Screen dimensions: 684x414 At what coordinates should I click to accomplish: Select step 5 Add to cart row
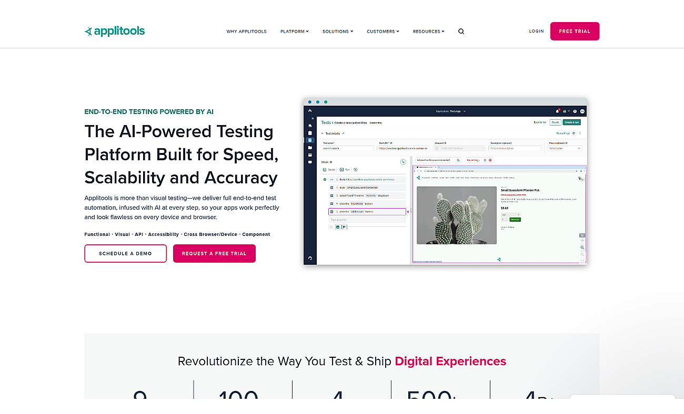pos(367,212)
